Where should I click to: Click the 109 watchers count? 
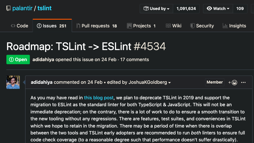tap(240, 9)
